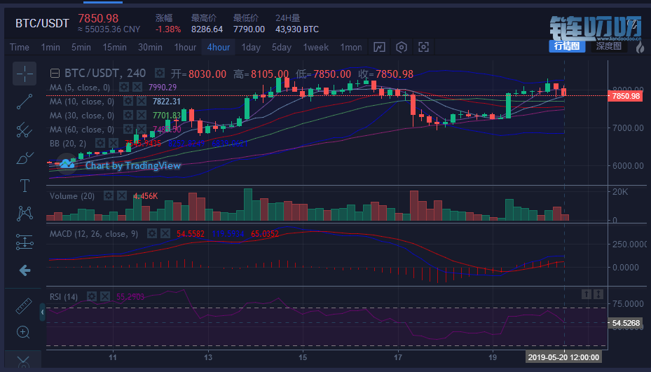Collapse the BTC/USDT indicator legend
This screenshot has width=651, height=372.
pyautogui.click(x=55, y=74)
